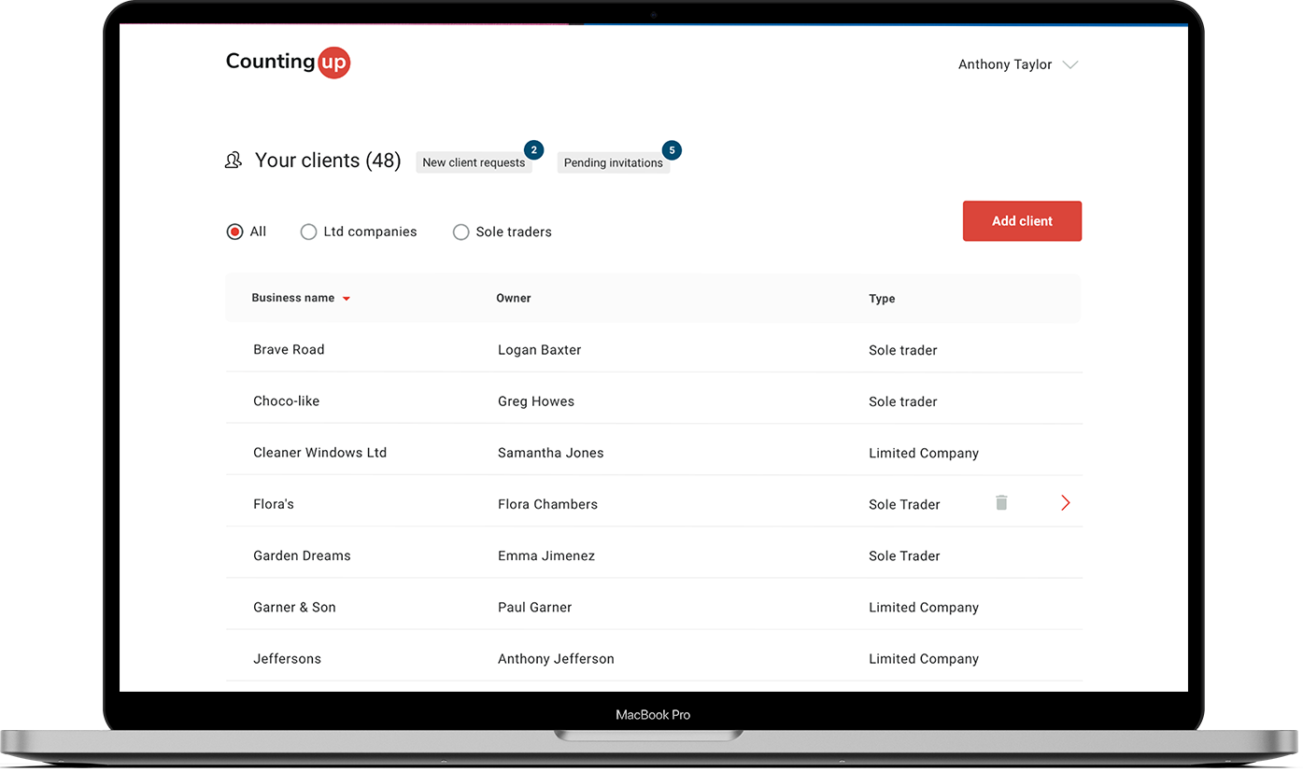Viewport: 1303px width, 772px height.
Task: Delete Flora's client using trash icon
Action: 1001,503
